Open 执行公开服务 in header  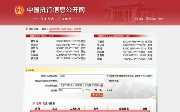click(x=155, y=19)
